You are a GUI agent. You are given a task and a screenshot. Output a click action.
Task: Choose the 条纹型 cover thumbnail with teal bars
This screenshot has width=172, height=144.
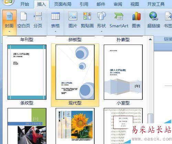27,72
